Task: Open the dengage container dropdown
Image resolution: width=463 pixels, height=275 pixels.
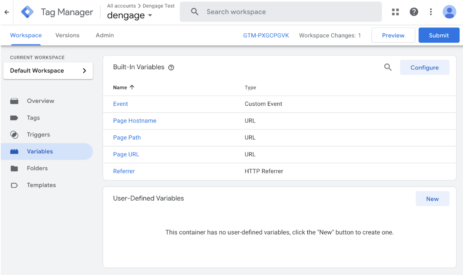Action: point(130,16)
